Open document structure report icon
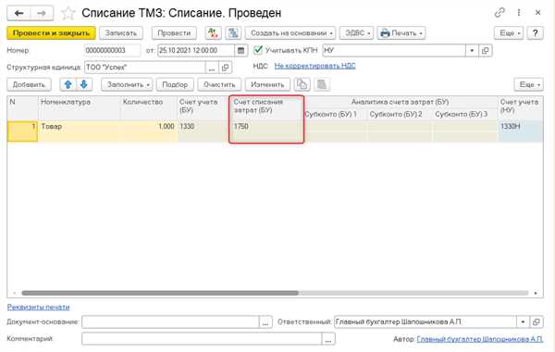This screenshot has height=352, width=555. click(233, 33)
